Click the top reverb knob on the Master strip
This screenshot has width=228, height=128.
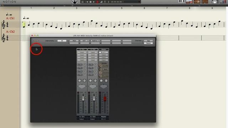click(100, 66)
